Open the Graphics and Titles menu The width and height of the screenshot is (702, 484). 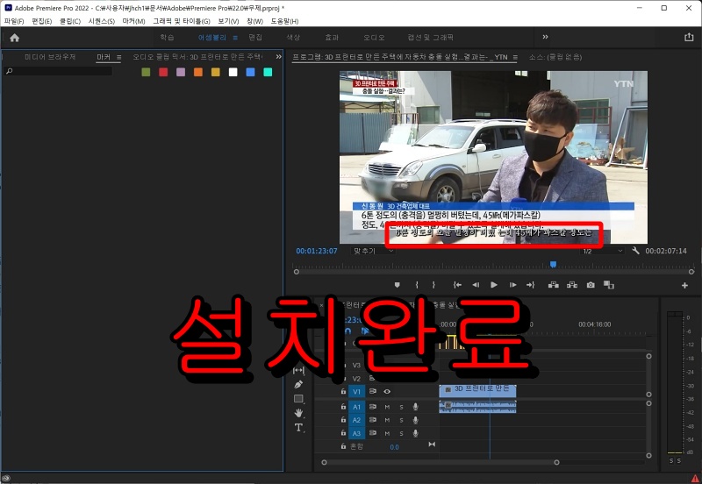click(182, 21)
